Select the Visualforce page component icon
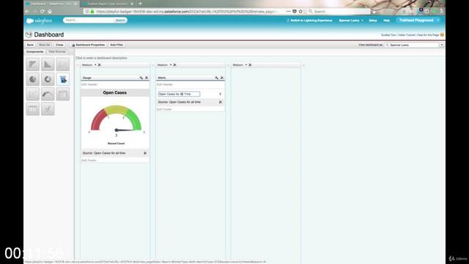This screenshot has height=264, width=469. pyautogui.click(x=48, y=109)
